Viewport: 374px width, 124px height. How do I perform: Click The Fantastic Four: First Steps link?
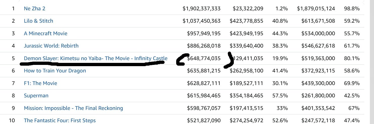[x=60, y=120]
